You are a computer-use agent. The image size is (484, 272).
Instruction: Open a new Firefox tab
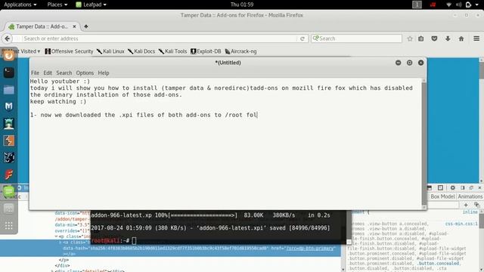pyautogui.click(x=86, y=26)
